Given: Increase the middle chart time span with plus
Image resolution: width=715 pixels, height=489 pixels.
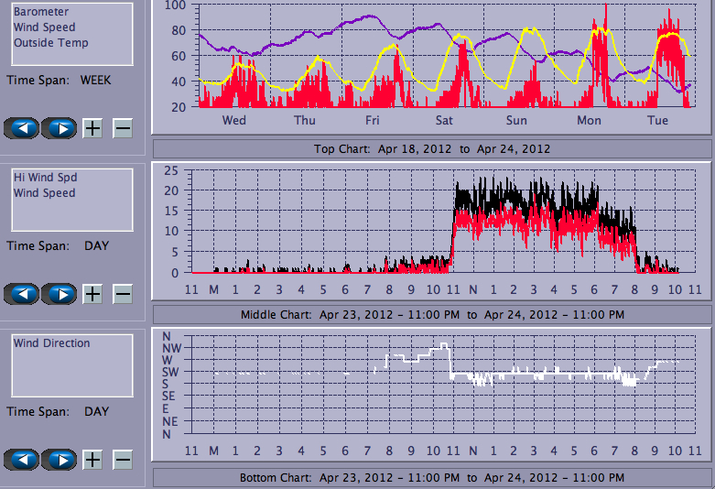Looking at the screenshot, I should coord(92,294).
